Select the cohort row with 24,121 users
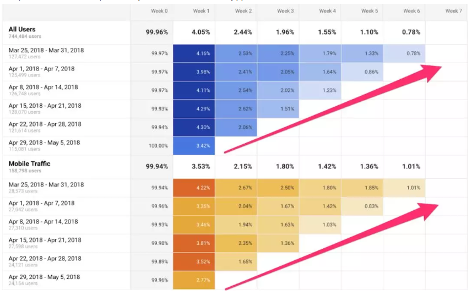The height and width of the screenshot is (295, 472). [x=44, y=261]
